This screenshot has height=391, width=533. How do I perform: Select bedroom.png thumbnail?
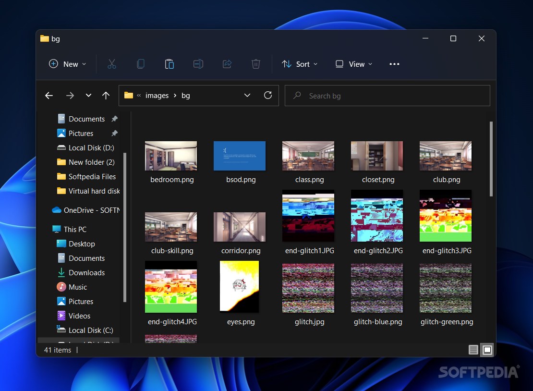[171, 156]
